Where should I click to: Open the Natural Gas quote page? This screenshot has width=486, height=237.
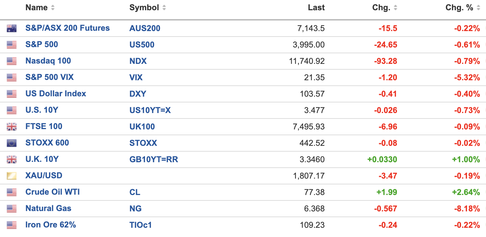pos(48,208)
